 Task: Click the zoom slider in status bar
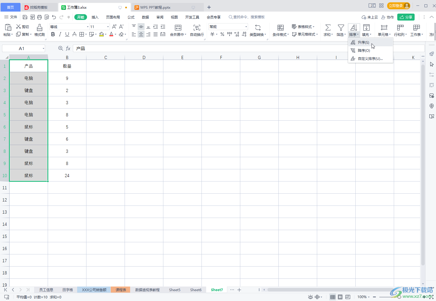[399, 297]
